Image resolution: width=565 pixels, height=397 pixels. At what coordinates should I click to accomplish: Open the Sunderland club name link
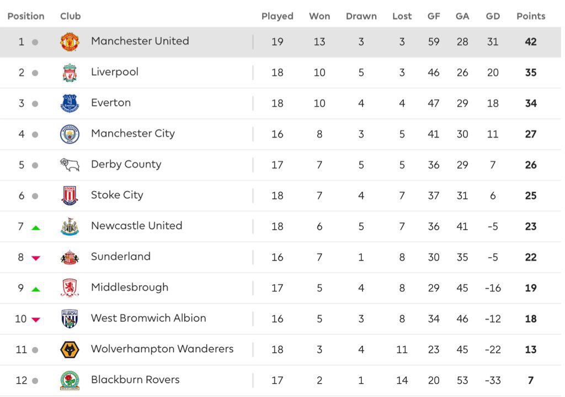click(x=121, y=257)
